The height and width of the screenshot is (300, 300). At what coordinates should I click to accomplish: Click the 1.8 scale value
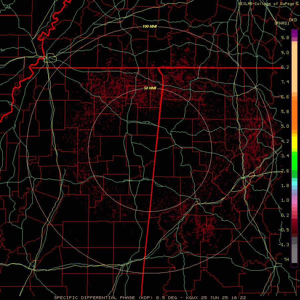(x=285, y=186)
